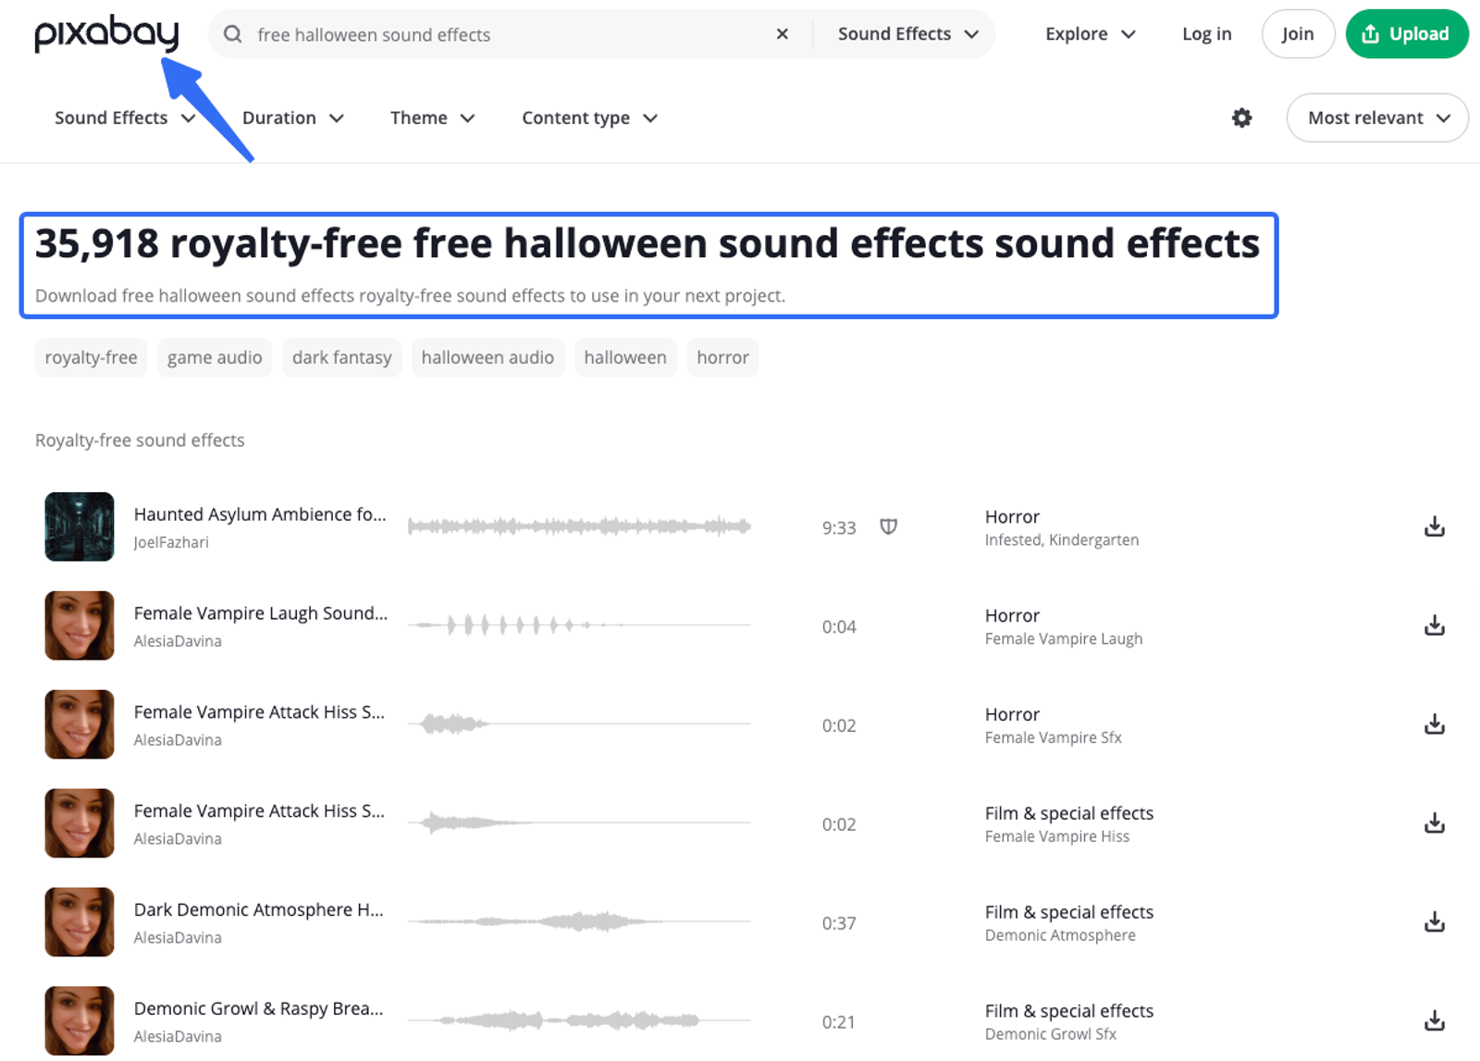Download Demonic Growl & Raspy Breath sound

coord(1434,1021)
